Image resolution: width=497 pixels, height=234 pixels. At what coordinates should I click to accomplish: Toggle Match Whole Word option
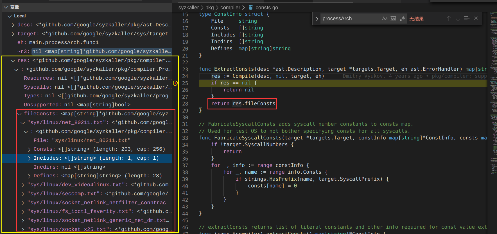[393, 19]
